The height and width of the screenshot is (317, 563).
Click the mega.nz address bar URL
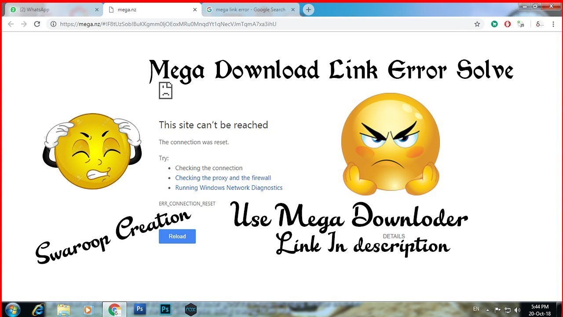(x=168, y=24)
